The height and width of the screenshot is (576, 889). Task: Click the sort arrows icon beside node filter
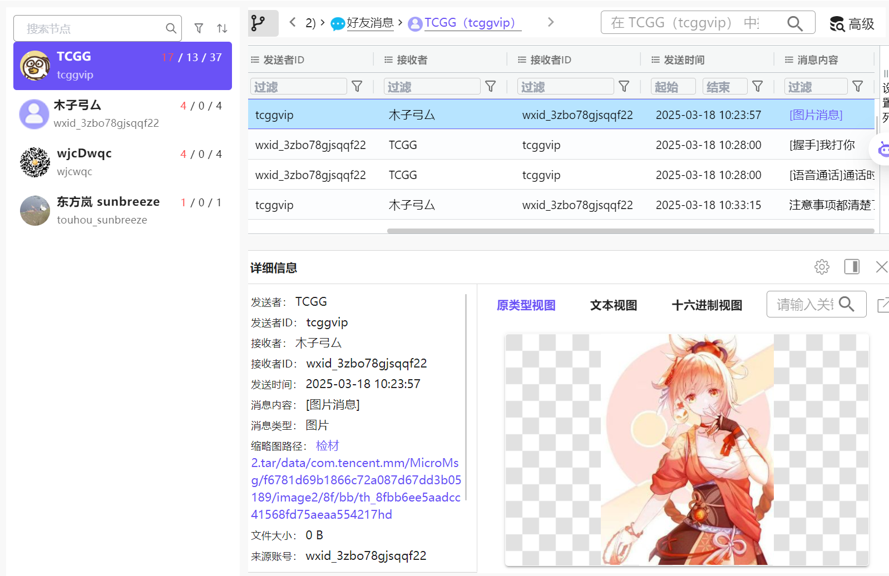222,28
